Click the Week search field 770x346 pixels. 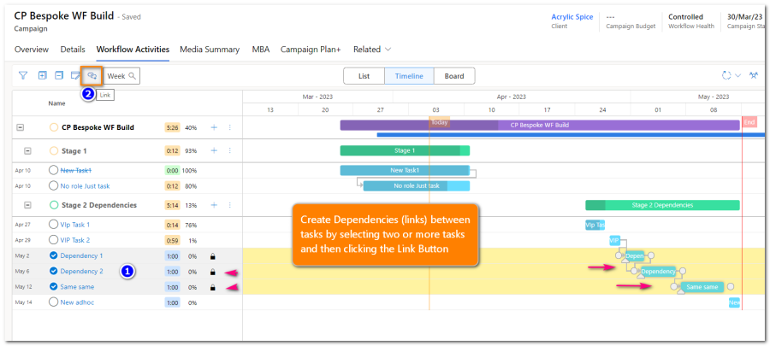(x=121, y=76)
